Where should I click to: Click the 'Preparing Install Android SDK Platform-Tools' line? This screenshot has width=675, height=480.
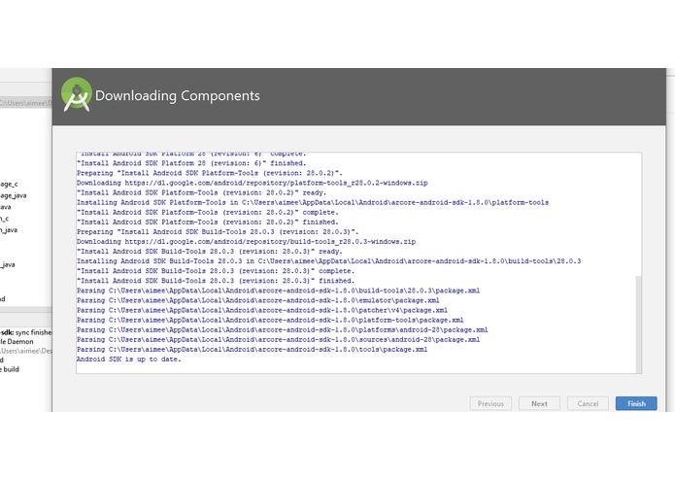(210, 173)
